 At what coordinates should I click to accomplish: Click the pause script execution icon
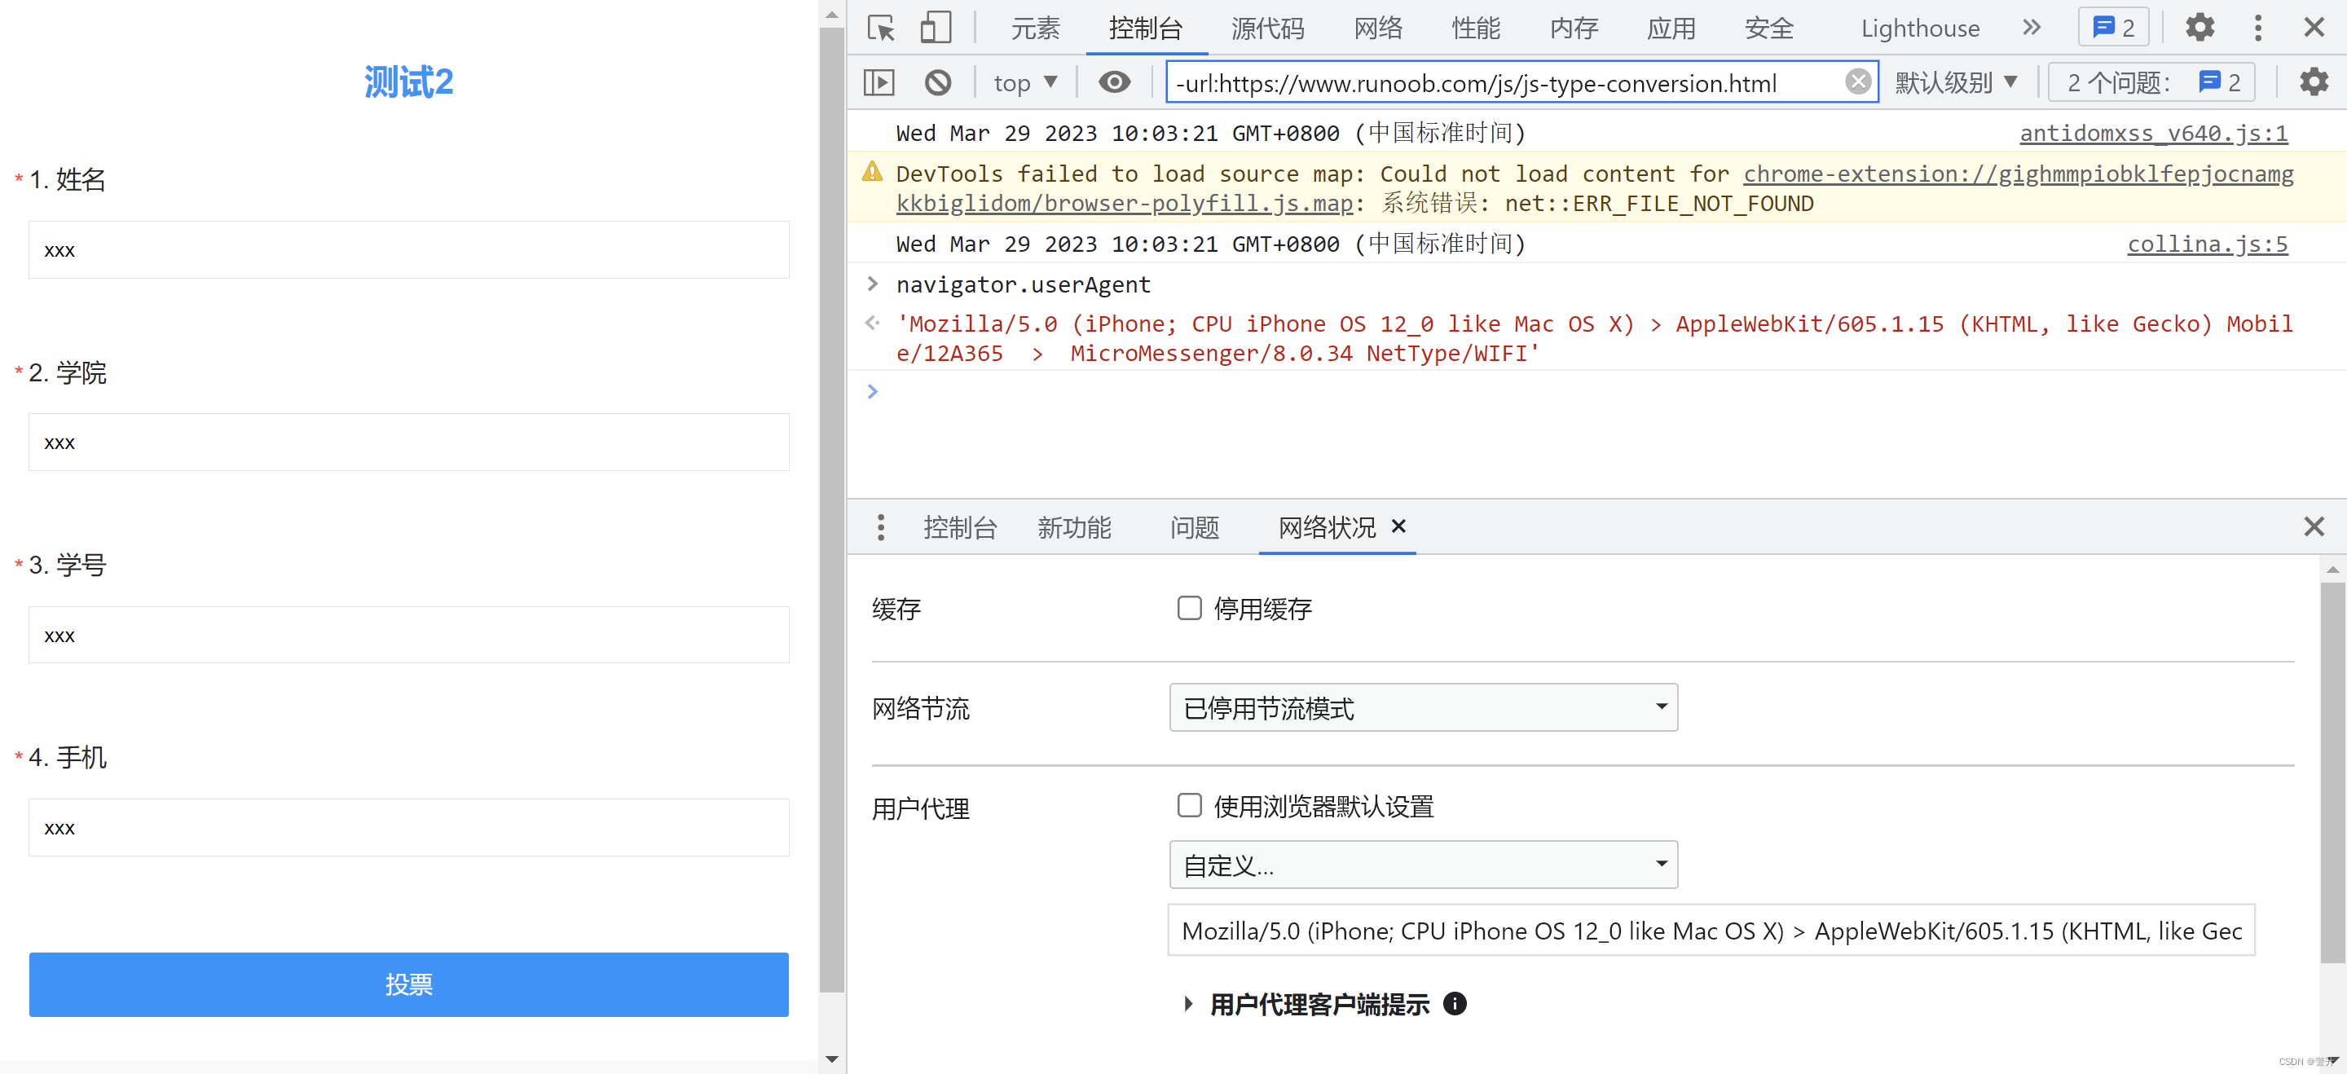[880, 82]
